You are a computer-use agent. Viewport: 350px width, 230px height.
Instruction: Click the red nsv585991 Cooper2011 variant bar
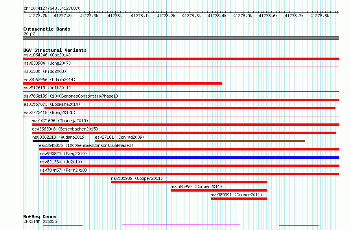239,199
